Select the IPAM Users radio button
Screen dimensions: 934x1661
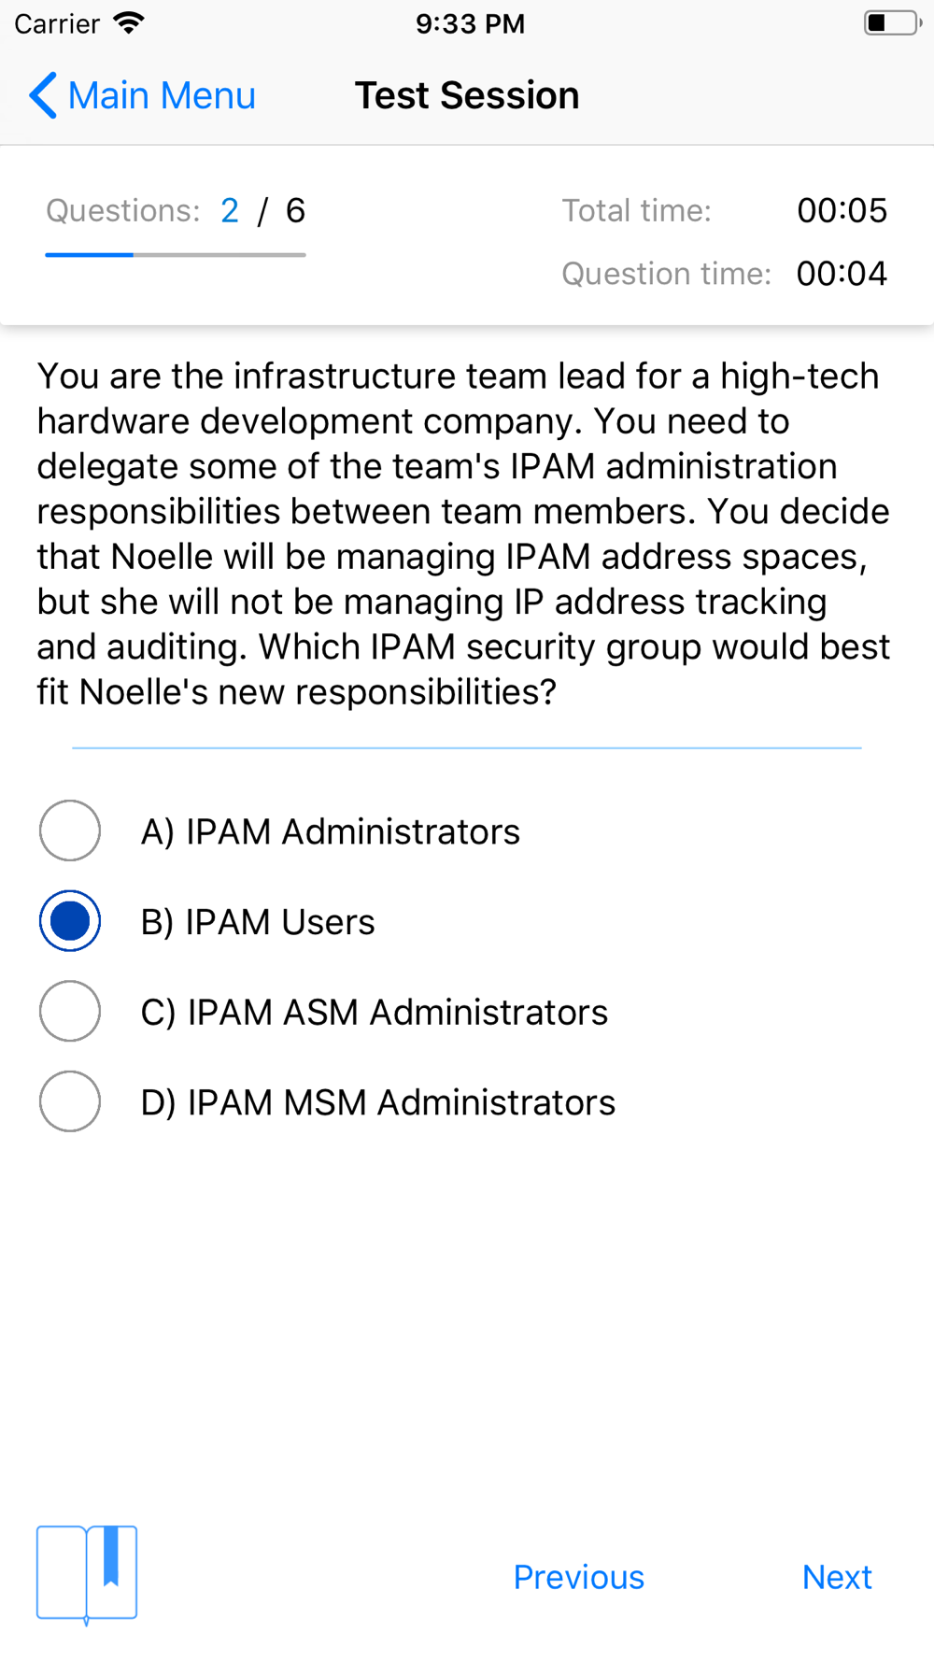(70, 921)
